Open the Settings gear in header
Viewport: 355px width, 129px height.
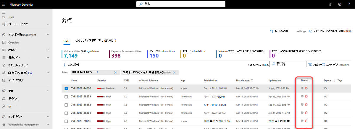pos(340,4)
